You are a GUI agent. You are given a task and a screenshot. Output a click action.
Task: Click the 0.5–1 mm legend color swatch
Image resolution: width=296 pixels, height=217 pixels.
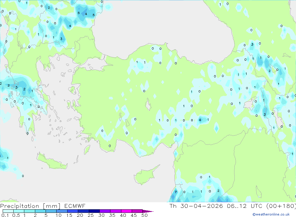(19, 211)
